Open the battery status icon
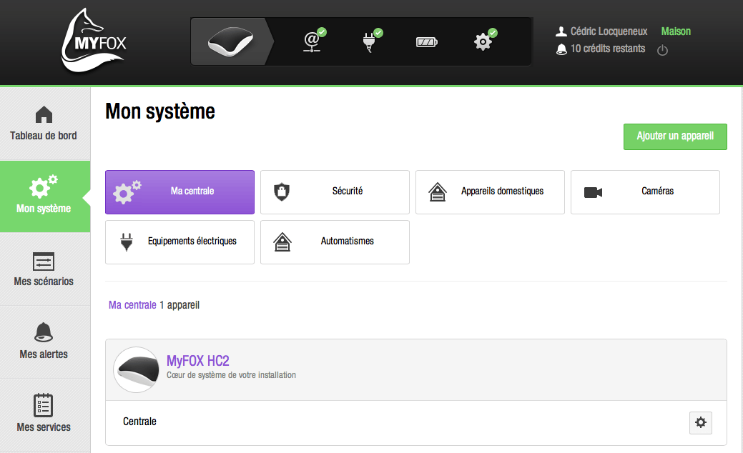743x453 pixels. coord(426,42)
